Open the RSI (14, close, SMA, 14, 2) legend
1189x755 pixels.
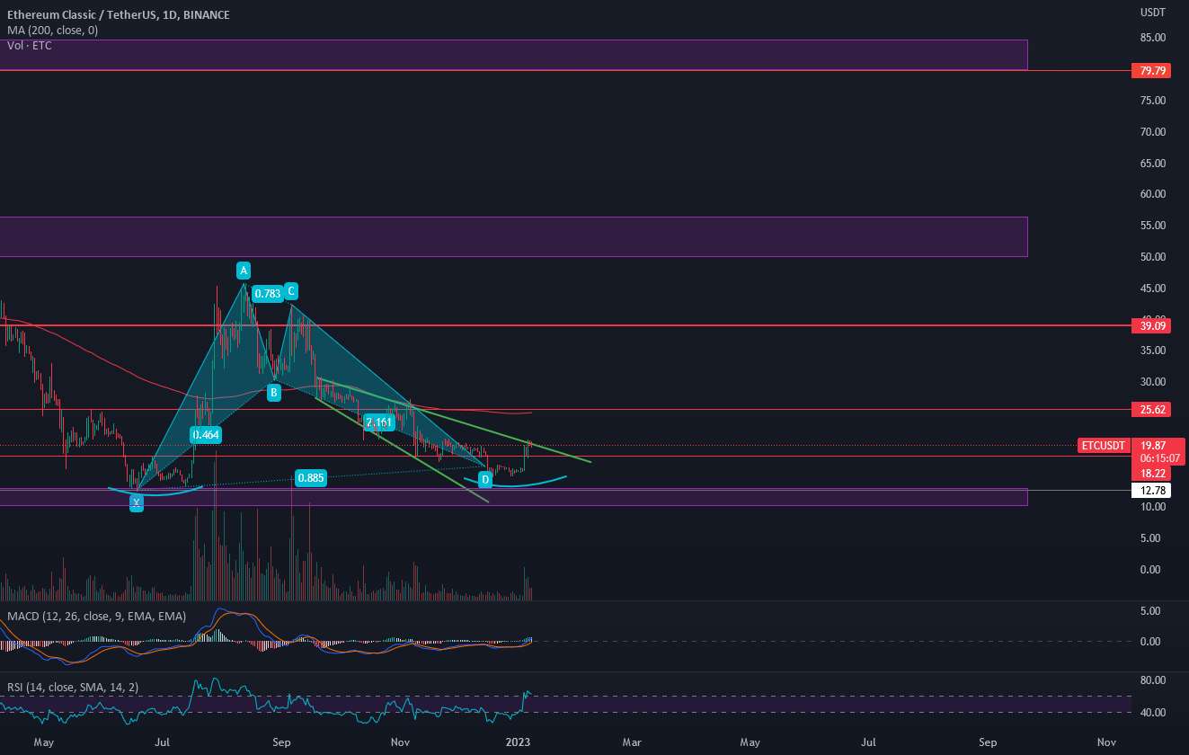tap(74, 688)
